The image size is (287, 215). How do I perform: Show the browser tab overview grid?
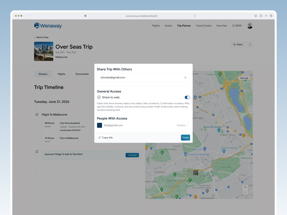click(x=271, y=16)
